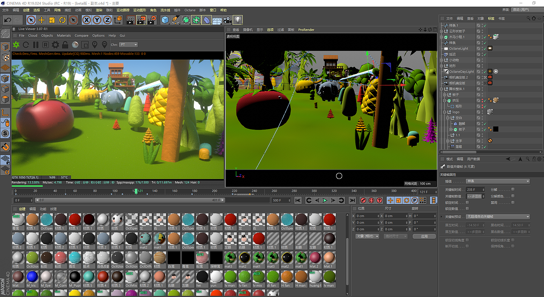
Task: Open Octane settings gear in Live Viewer
Action: pyautogui.click(x=55, y=45)
